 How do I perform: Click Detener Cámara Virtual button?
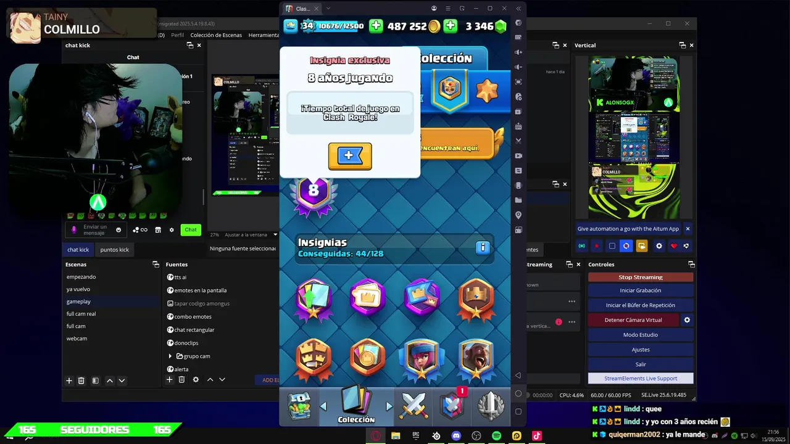(x=633, y=320)
